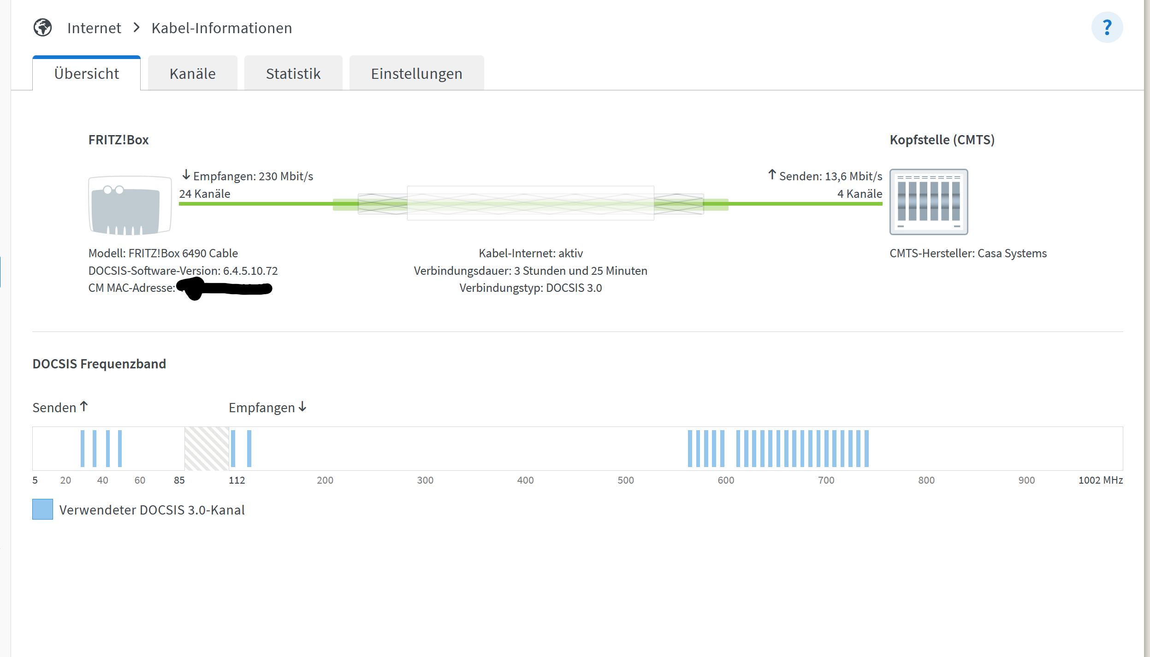This screenshot has height=657, width=1150.
Task: Click the down arrow next to Empfangen frequency label
Action: tap(302, 406)
